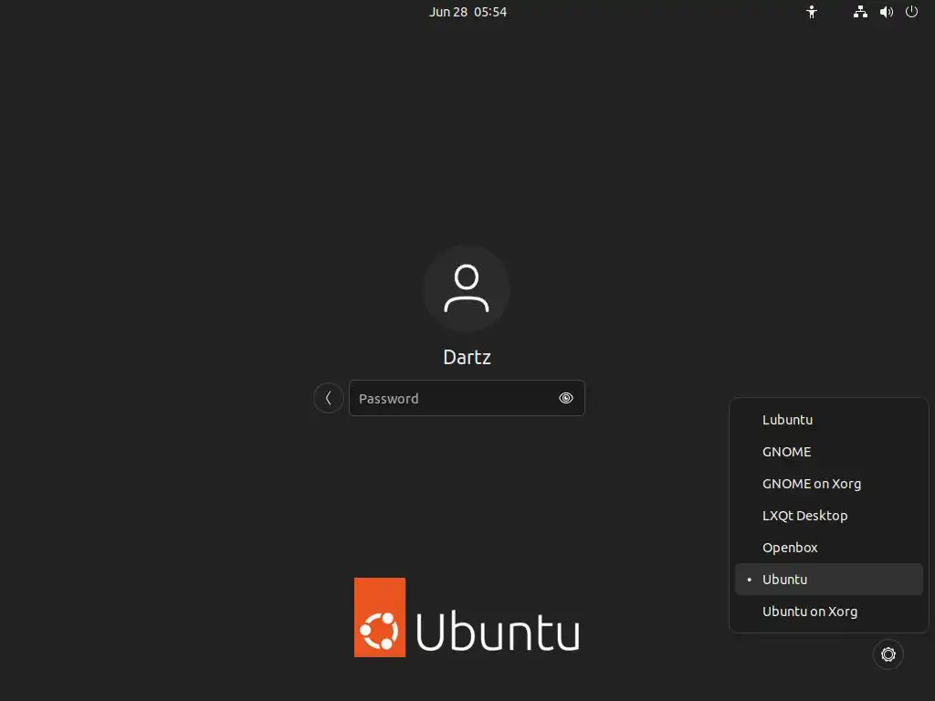Viewport: 935px width, 701px height.
Task: Click the session gear icon at bottom right
Action: pos(888,654)
